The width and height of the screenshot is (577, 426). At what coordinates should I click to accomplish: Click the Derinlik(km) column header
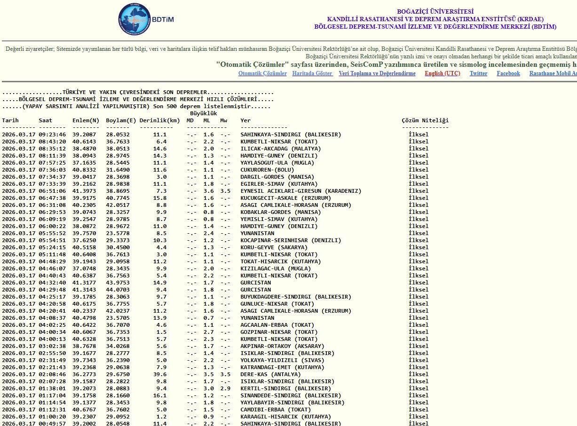point(159,120)
